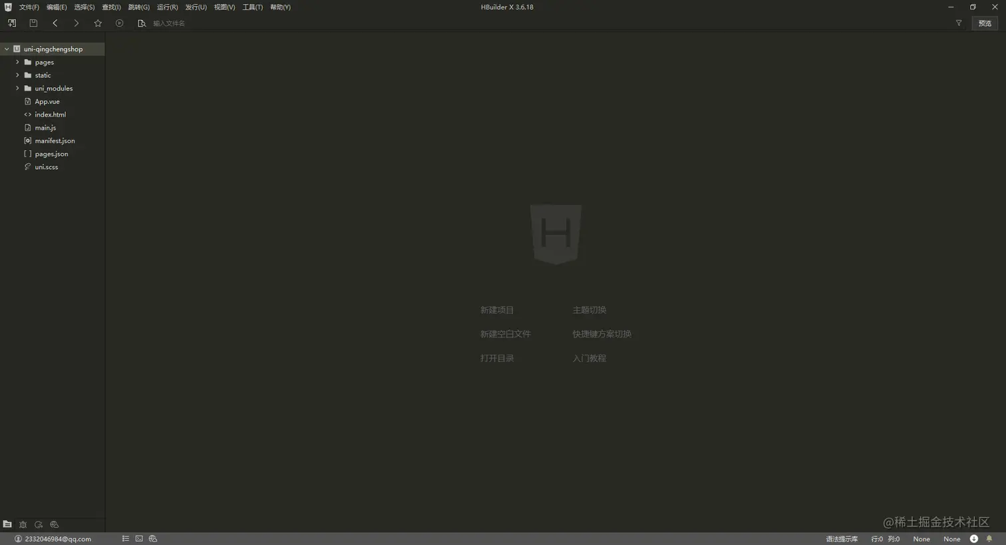Collapse the uni-qingchengshop project root
The width and height of the screenshot is (1006, 545).
point(7,49)
